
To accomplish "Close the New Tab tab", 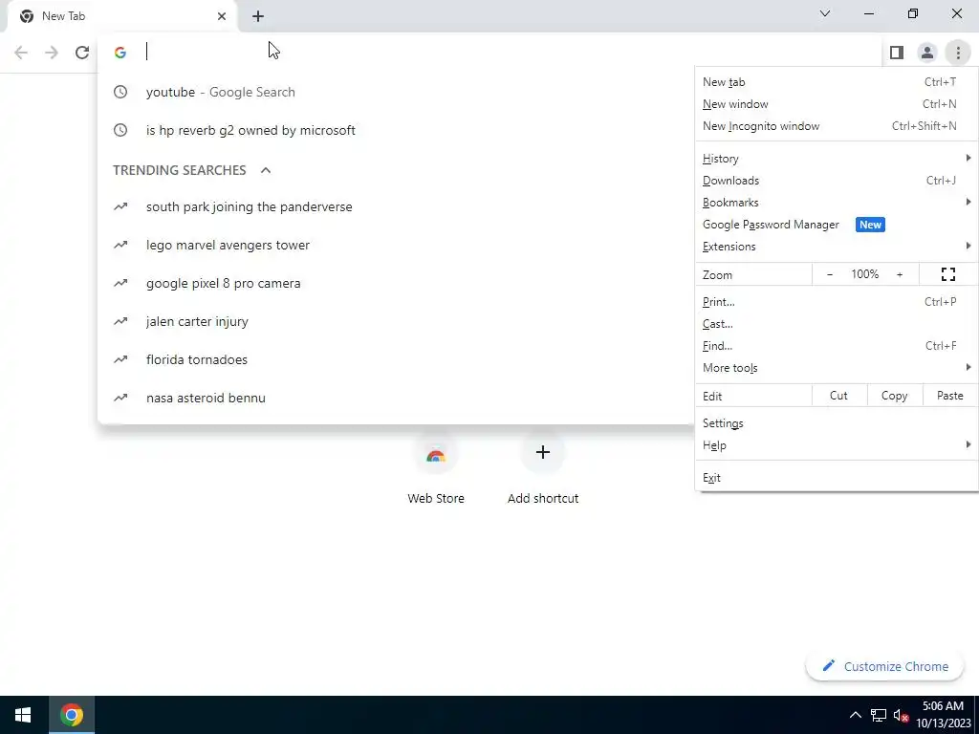I will pos(222,16).
